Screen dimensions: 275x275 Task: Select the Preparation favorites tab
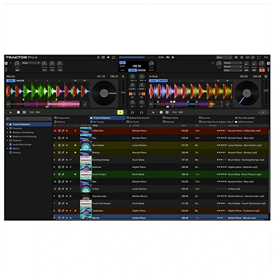(64, 118)
